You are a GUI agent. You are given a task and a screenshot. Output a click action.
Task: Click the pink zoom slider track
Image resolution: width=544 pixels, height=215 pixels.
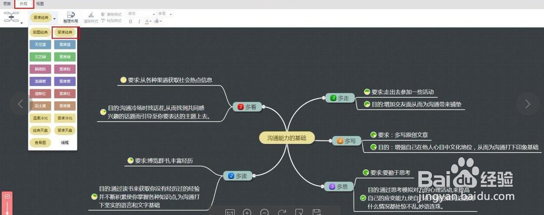point(7,208)
